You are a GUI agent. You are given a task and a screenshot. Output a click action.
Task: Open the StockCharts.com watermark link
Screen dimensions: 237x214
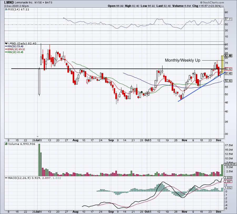pos(212,2)
